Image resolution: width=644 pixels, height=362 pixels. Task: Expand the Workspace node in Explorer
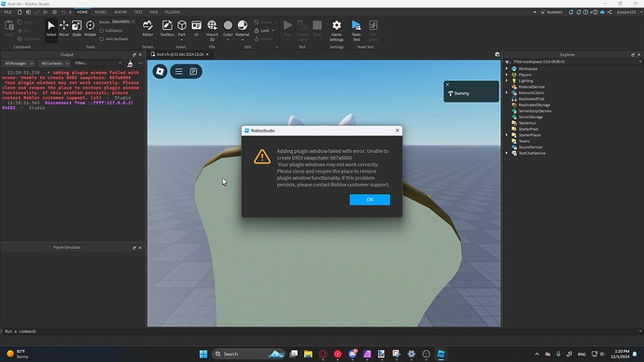(507, 69)
